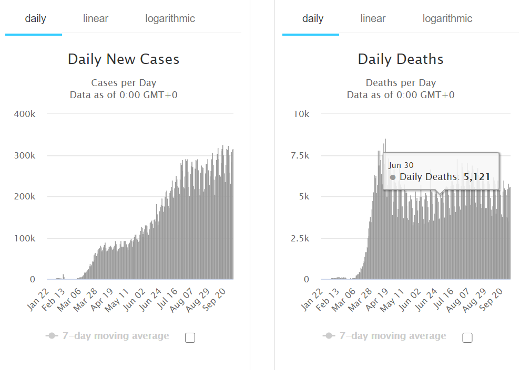Click the Daily New Cases chart title

pyautogui.click(x=124, y=59)
